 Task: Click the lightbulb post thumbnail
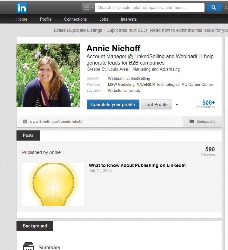tap(53, 184)
